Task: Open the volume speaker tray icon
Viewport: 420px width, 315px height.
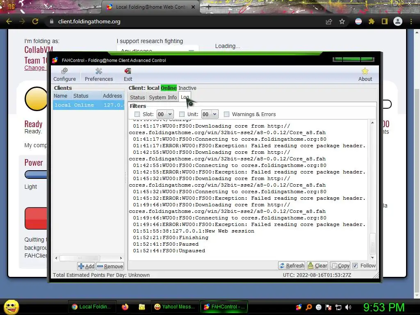Action: 348,307
